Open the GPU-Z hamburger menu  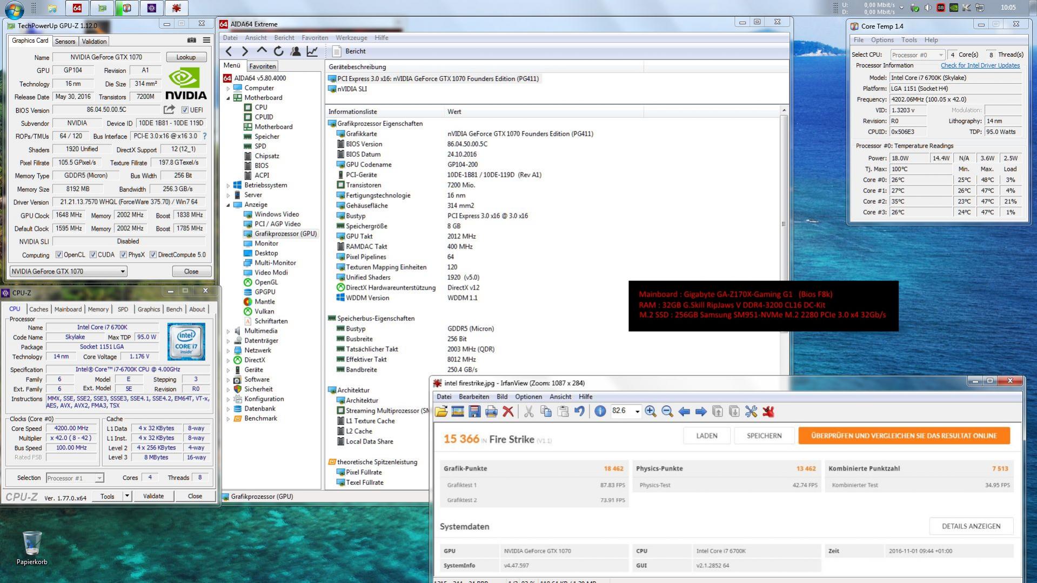pos(206,41)
